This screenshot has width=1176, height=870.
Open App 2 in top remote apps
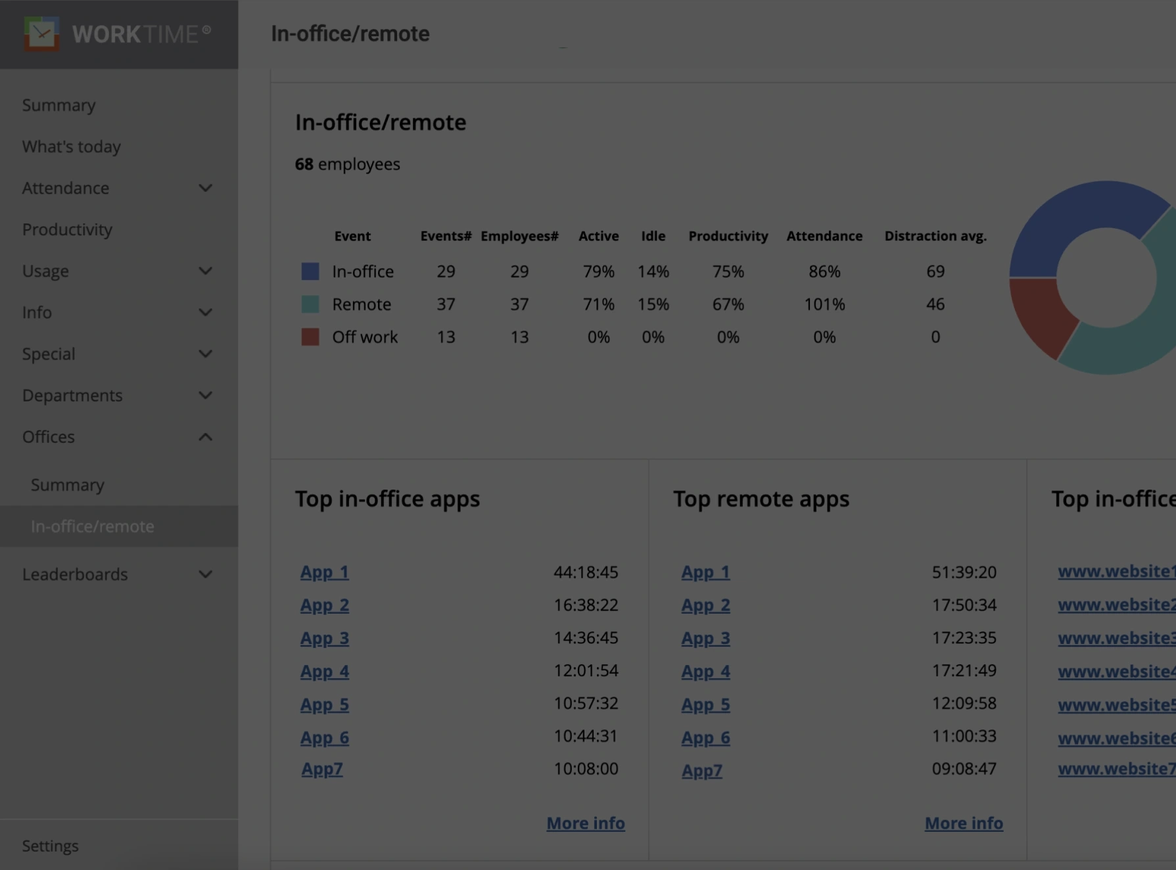pos(705,605)
